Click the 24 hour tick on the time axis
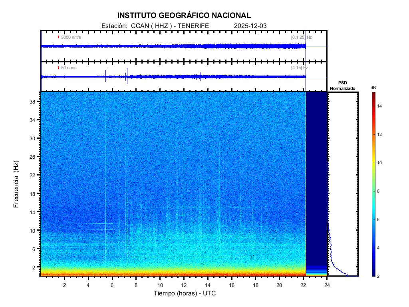The height and width of the screenshot is (307, 409). click(x=327, y=285)
